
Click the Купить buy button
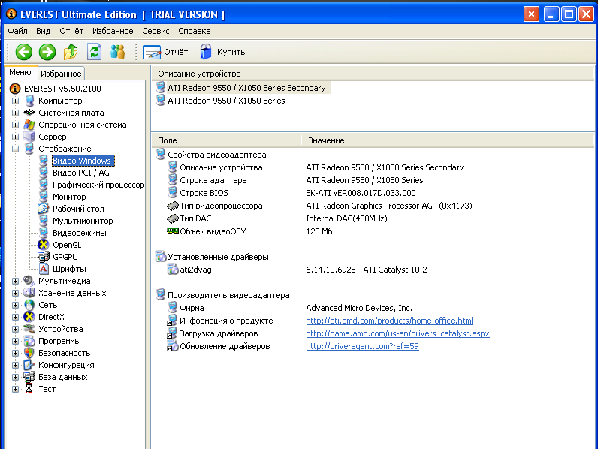[222, 52]
